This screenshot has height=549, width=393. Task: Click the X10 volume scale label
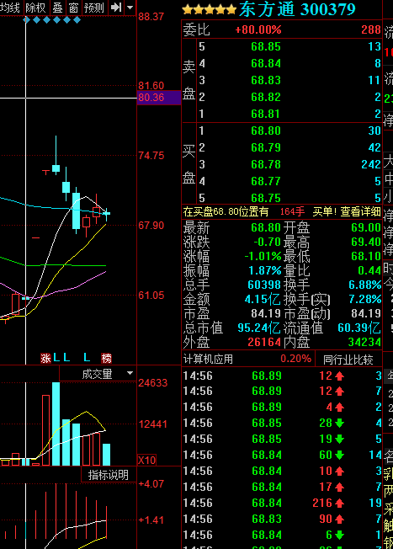(147, 460)
